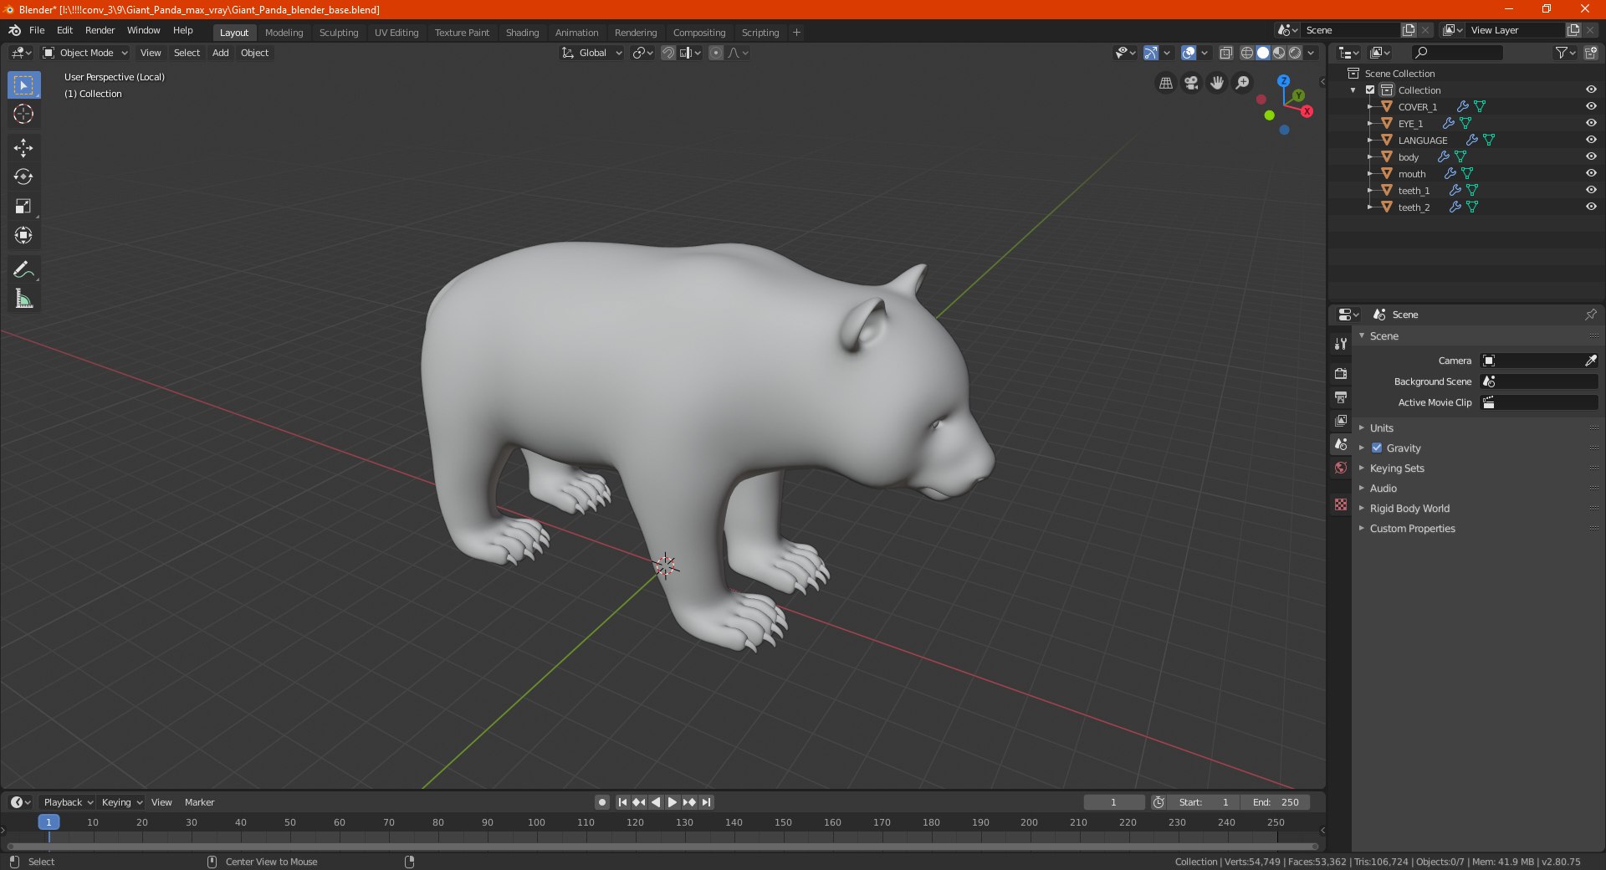Screen dimensions: 1606x870
Task: Switch to material preview shading
Action: tap(1279, 53)
